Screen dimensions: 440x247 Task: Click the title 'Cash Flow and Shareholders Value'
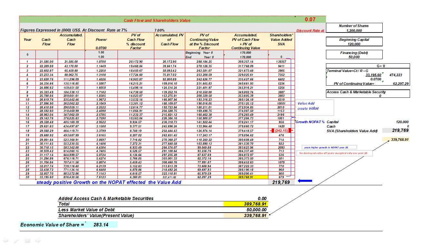tap(157, 20)
